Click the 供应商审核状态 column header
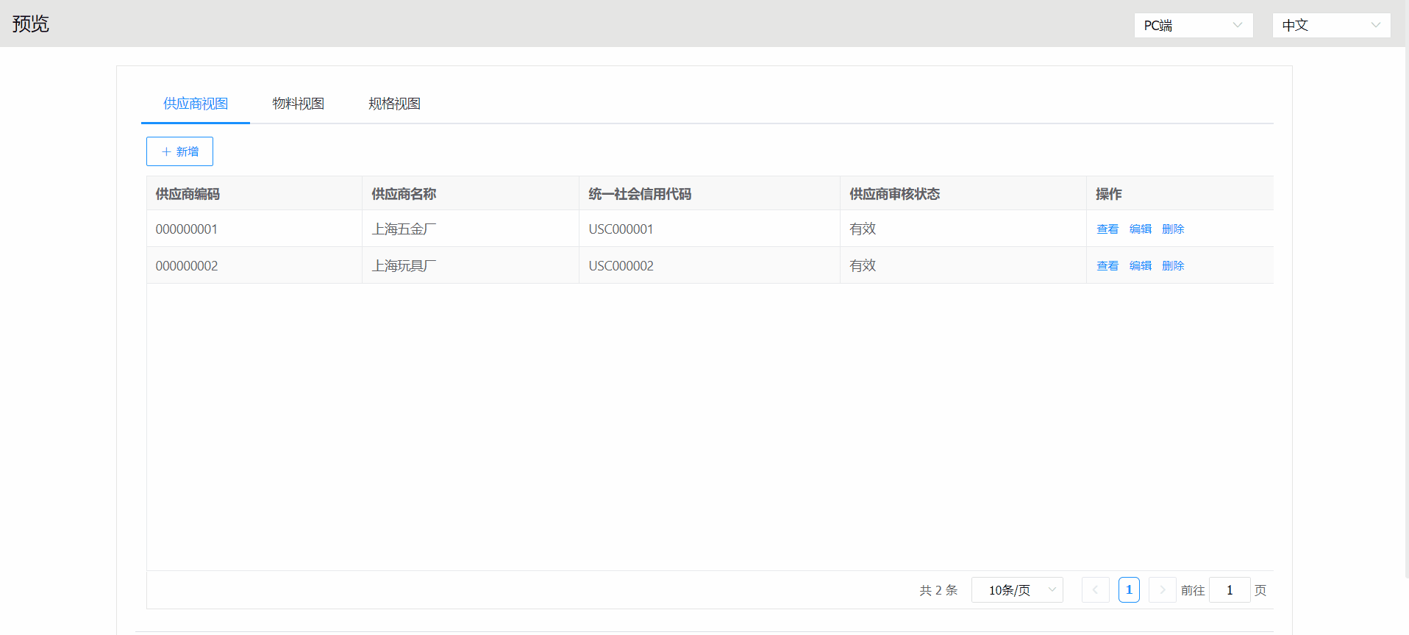 tap(894, 194)
